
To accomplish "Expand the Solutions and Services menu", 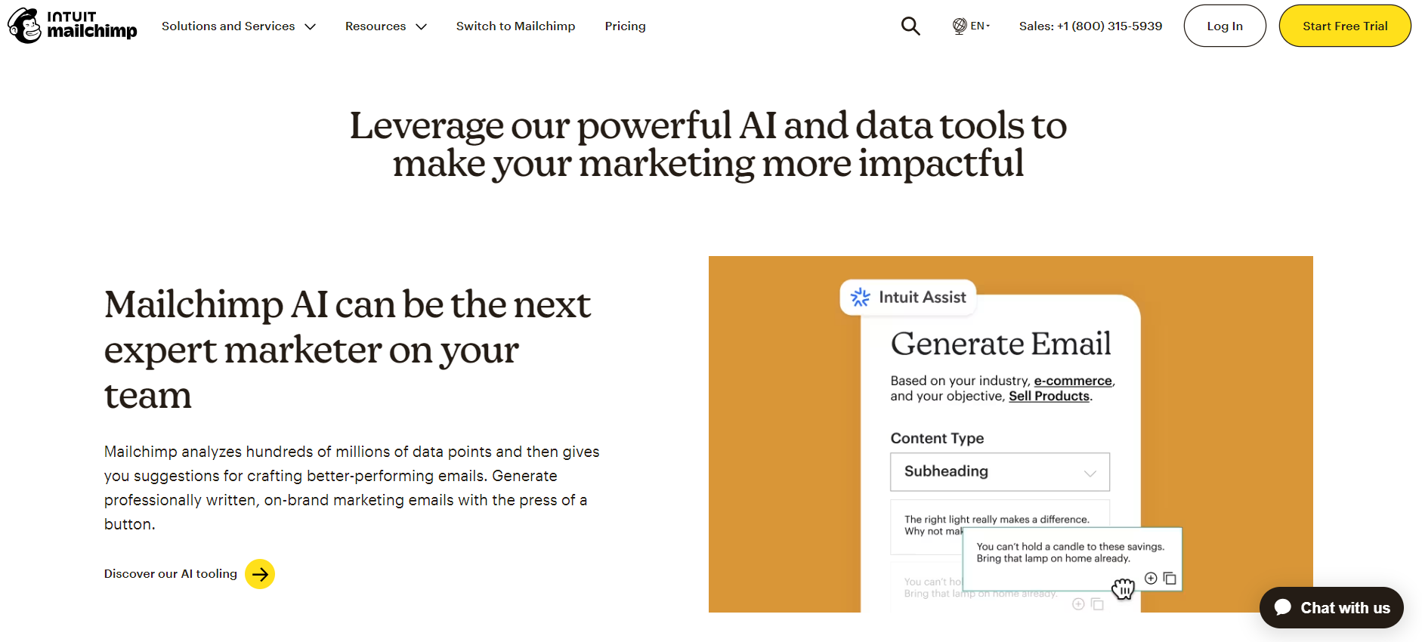I will (x=238, y=26).
